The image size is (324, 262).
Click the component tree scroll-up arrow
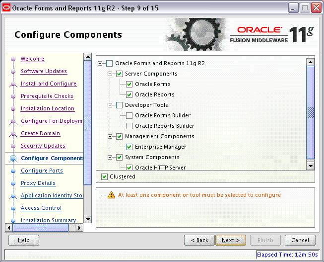(311, 62)
